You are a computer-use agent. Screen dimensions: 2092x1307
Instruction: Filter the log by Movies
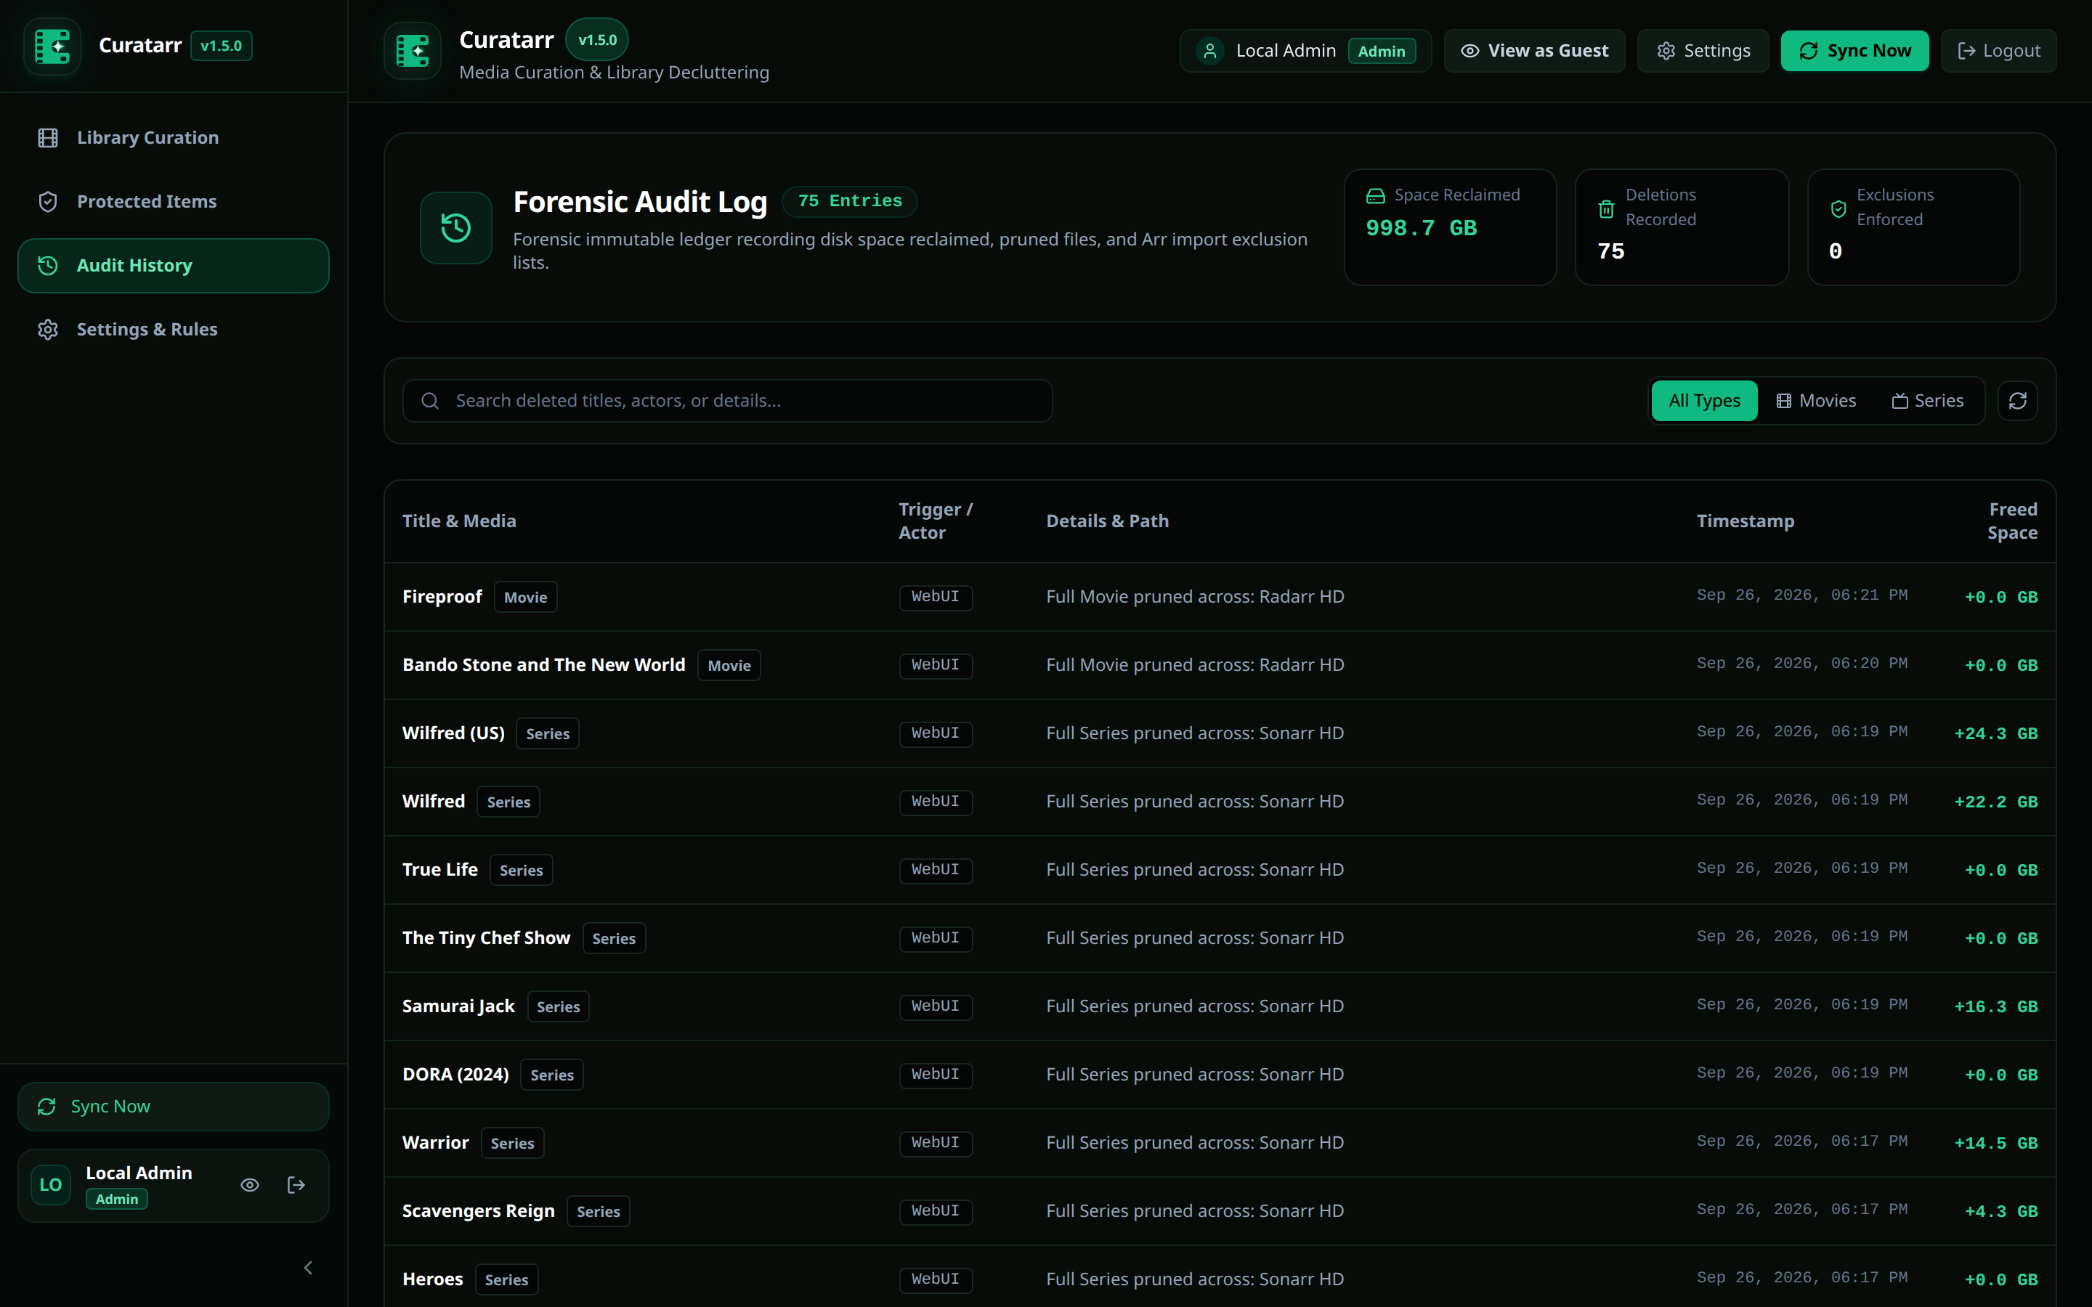click(1816, 400)
